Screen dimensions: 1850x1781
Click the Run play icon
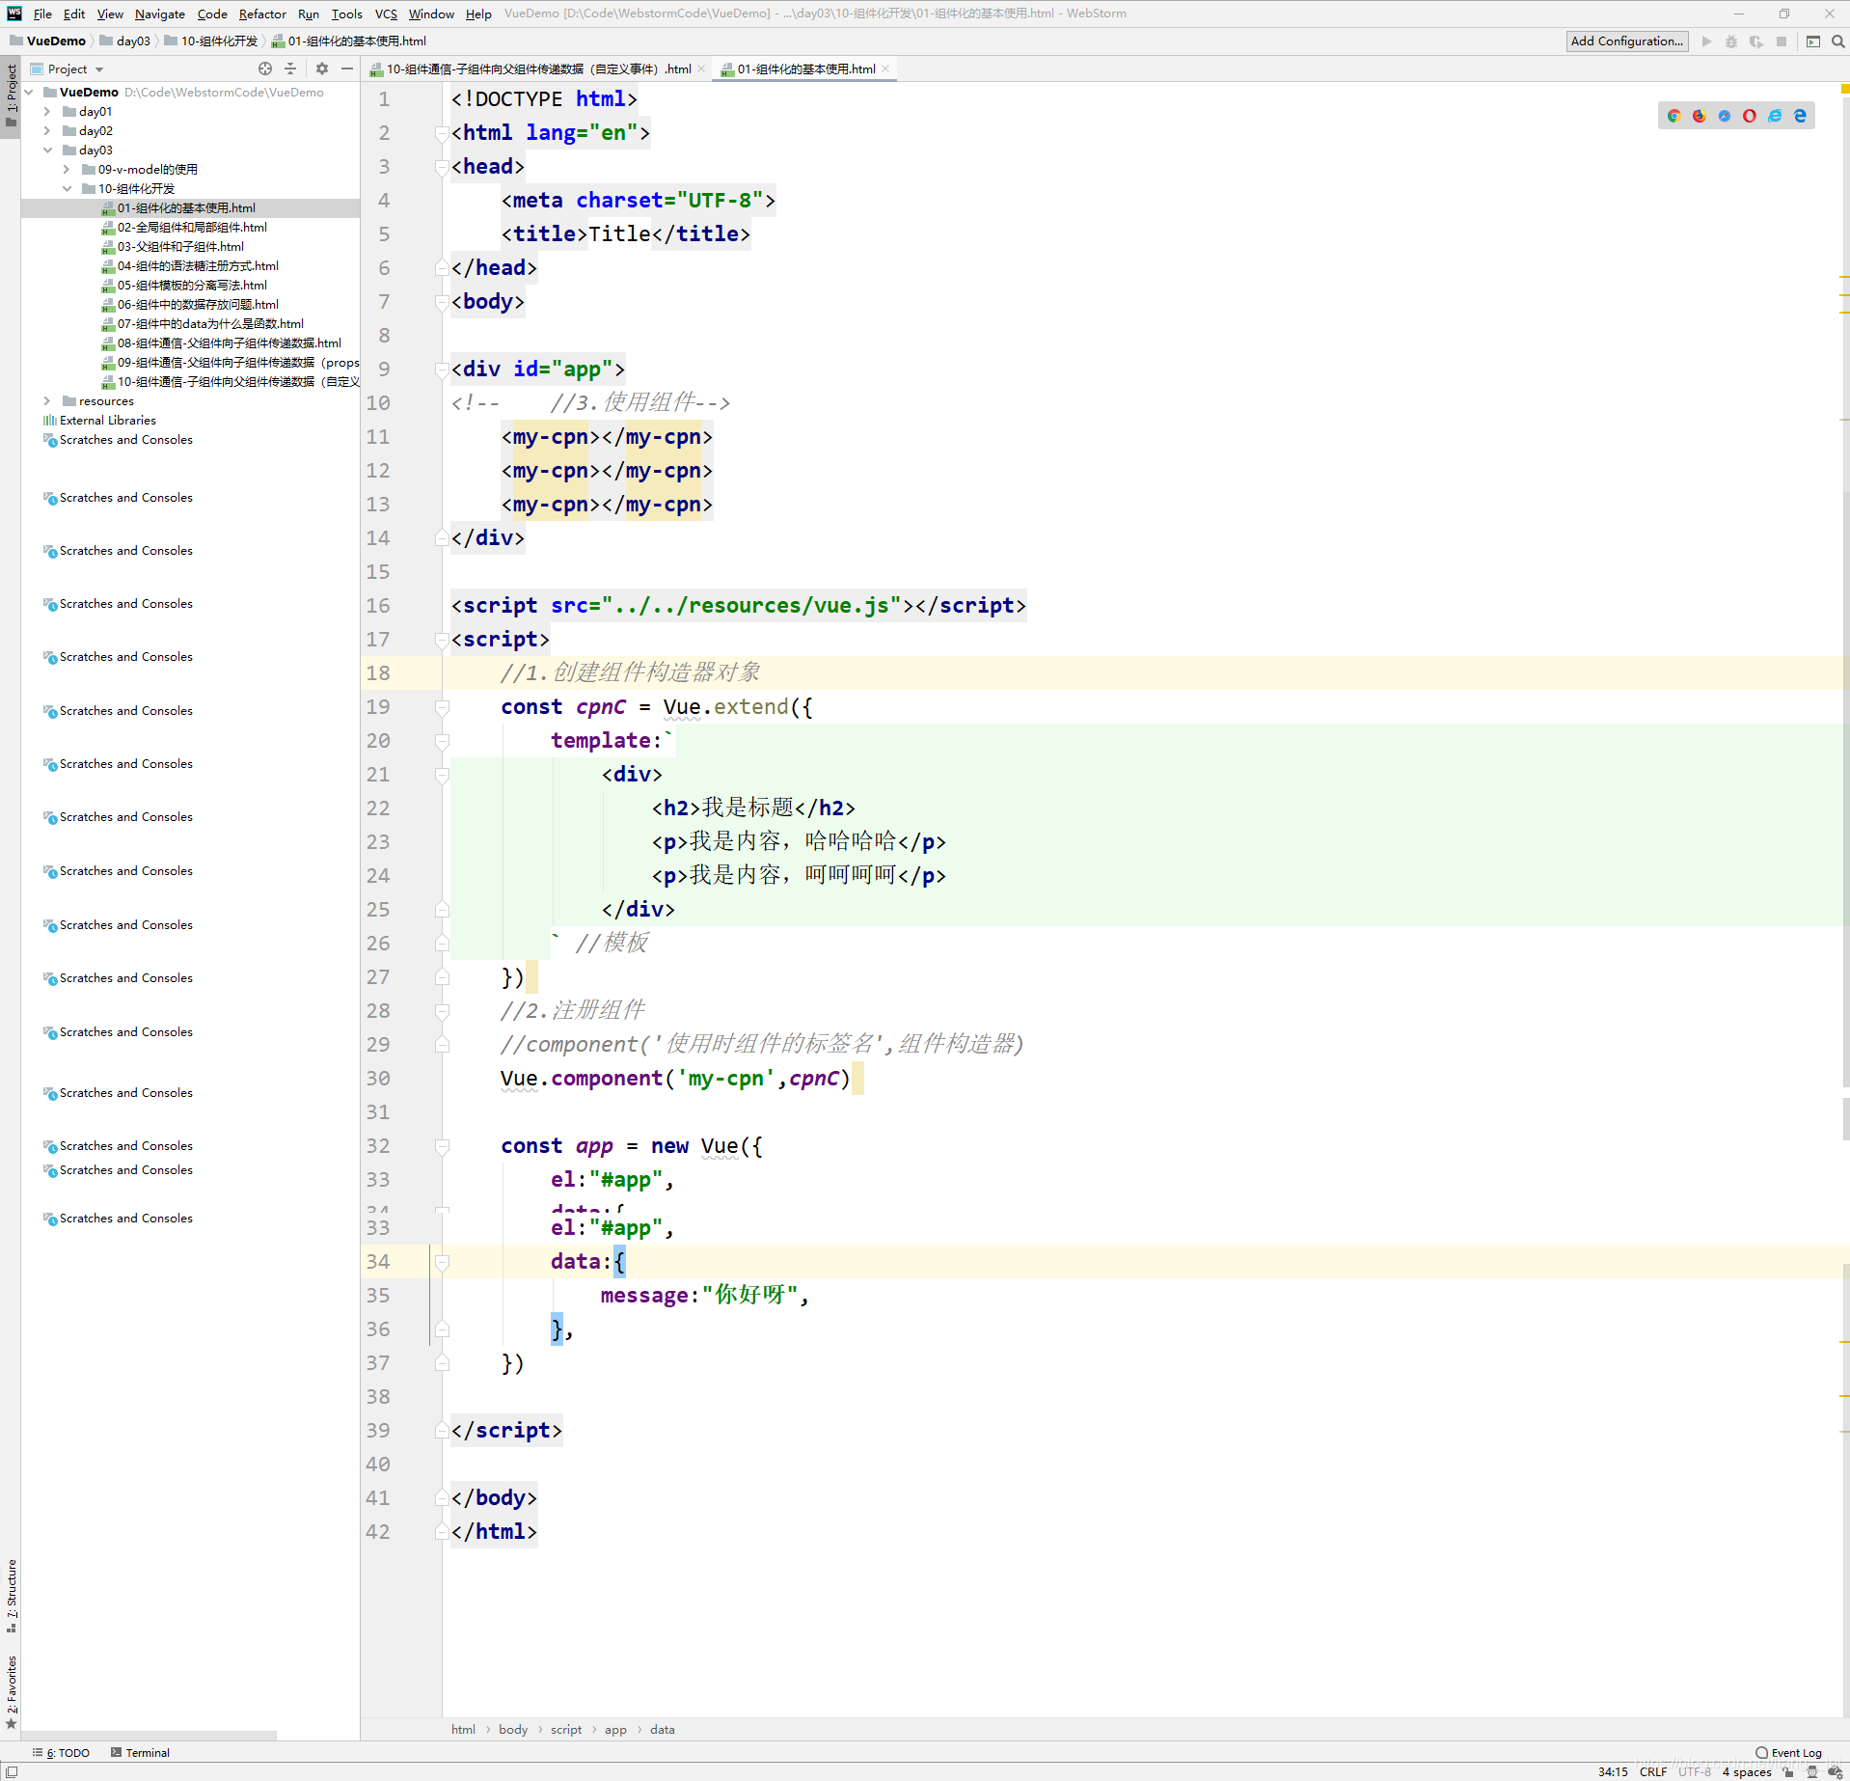pos(1706,41)
